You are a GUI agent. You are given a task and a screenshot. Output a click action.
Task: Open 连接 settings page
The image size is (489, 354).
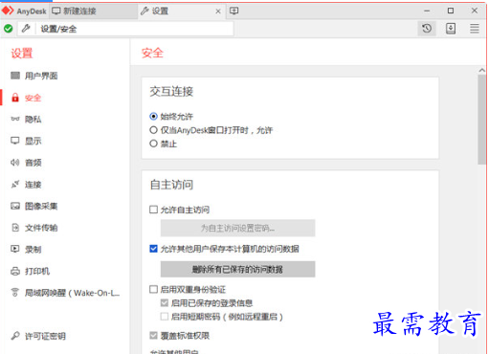33,185
